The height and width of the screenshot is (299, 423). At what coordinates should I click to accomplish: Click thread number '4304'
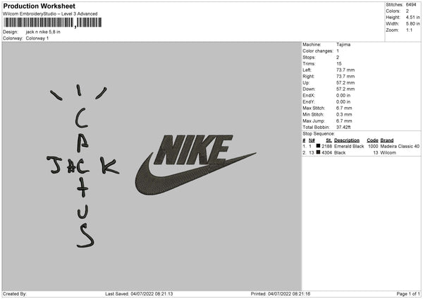[x=326, y=153]
